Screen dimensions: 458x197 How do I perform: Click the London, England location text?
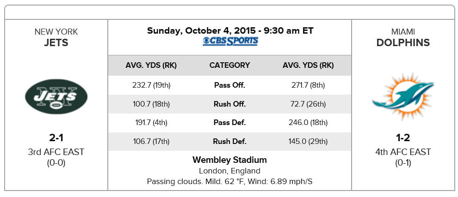[229, 171]
